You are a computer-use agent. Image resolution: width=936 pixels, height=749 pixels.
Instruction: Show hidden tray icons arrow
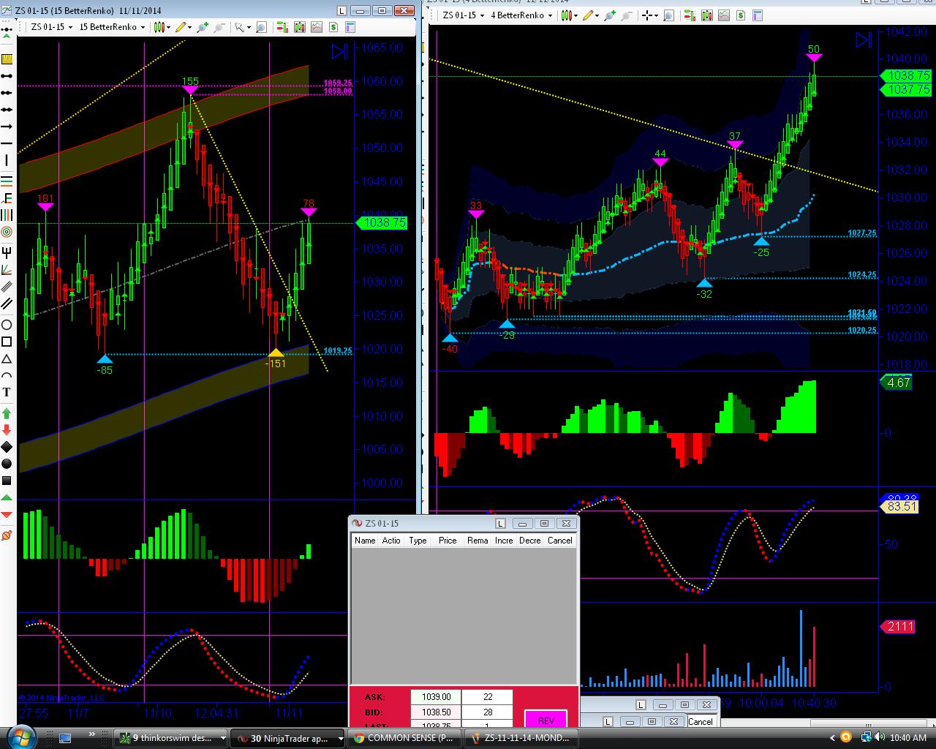[x=832, y=737]
